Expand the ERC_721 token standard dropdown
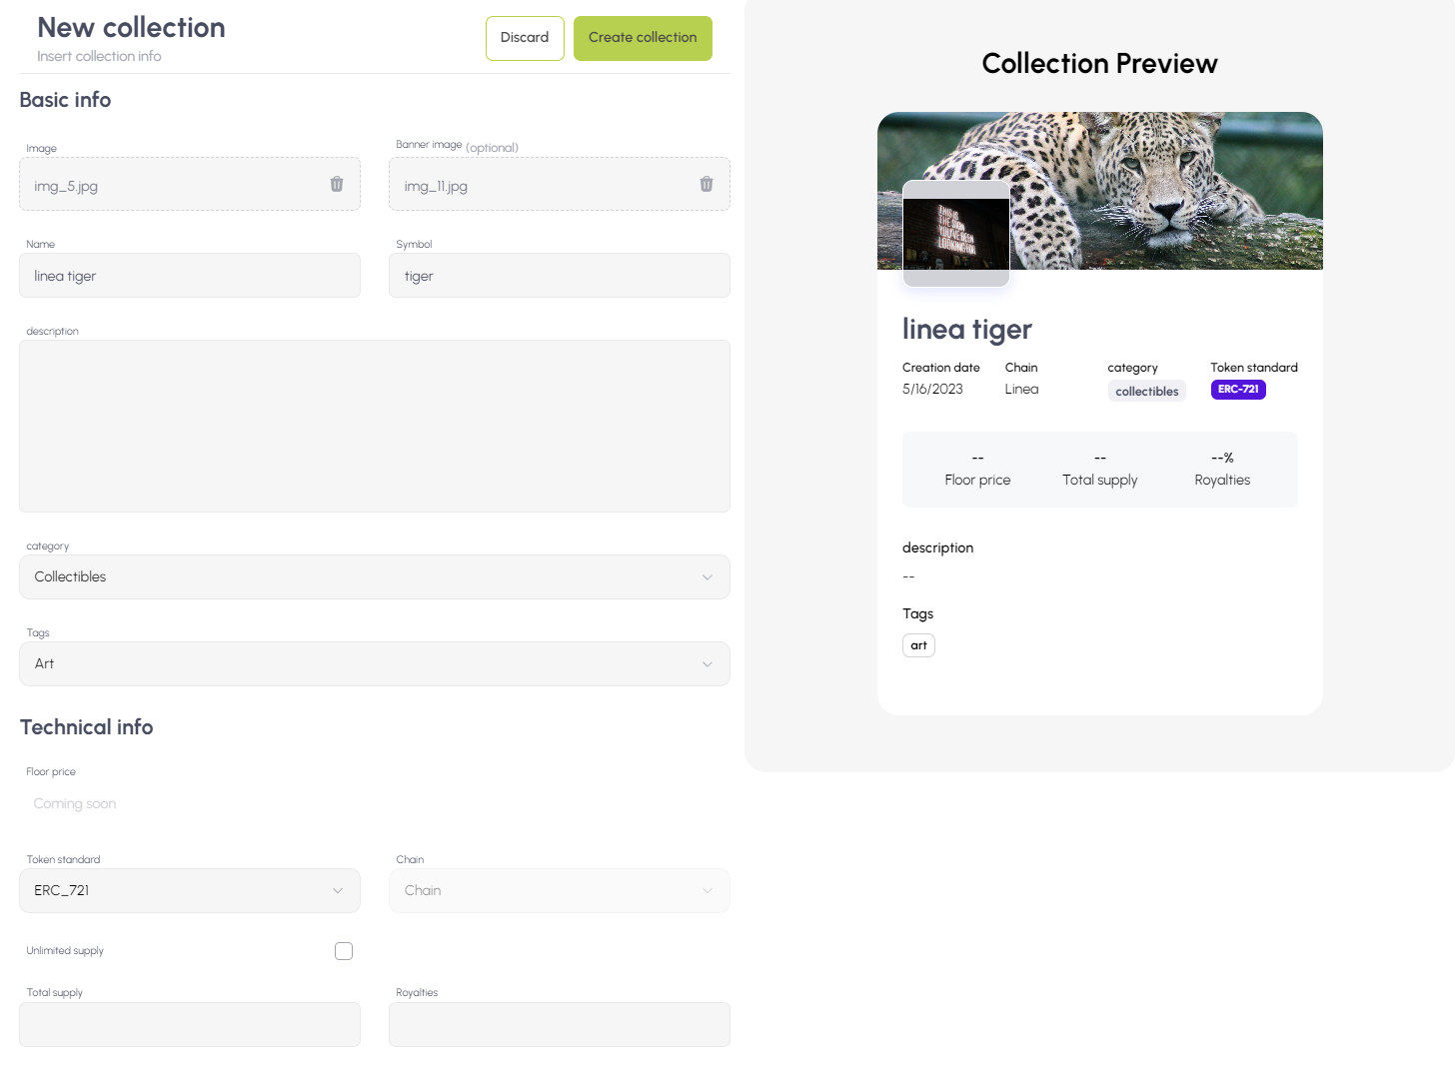This screenshot has height=1075, width=1455. [x=190, y=890]
